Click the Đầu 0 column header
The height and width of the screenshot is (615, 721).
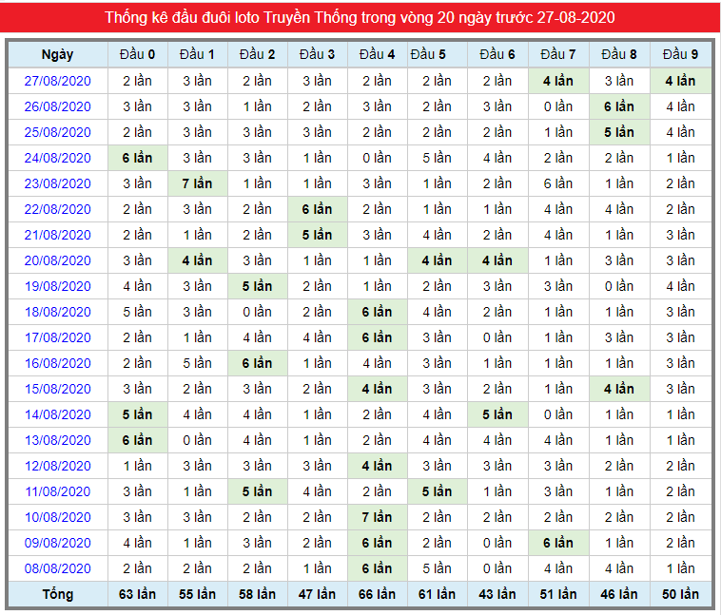tap(138, 55)
